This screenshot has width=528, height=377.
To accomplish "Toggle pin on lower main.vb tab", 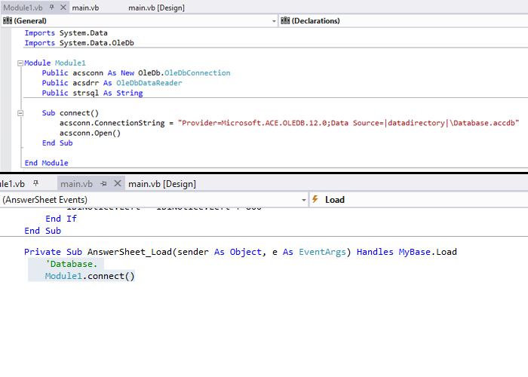I will [x=104, y=184].
